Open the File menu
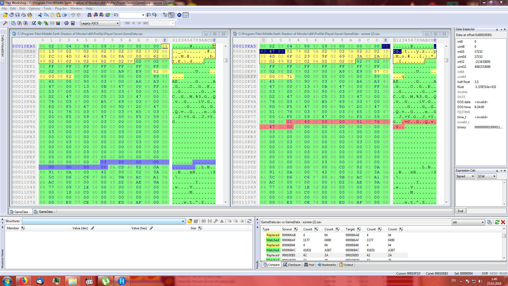The height and width of the screenshot is (286, 508). click(x=4, y=8)
